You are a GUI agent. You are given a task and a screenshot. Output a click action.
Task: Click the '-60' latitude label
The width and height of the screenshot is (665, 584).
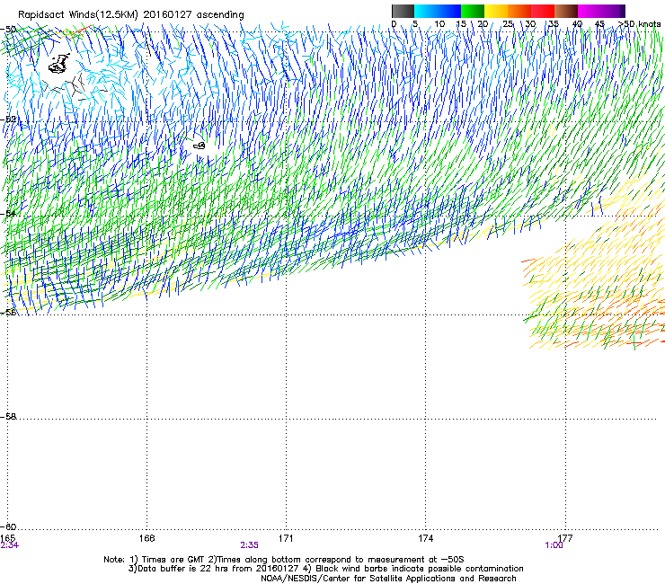(x=8, y=526)
